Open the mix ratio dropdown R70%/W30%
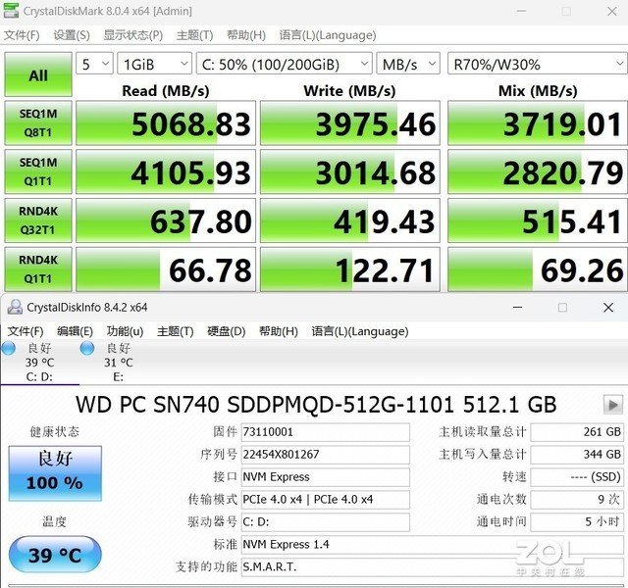The image size is (628, 588). 538,64
